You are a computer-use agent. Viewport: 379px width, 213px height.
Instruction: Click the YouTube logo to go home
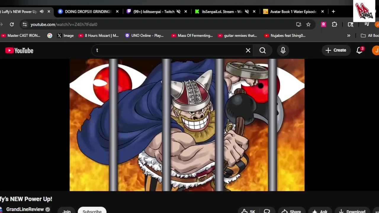19,51
